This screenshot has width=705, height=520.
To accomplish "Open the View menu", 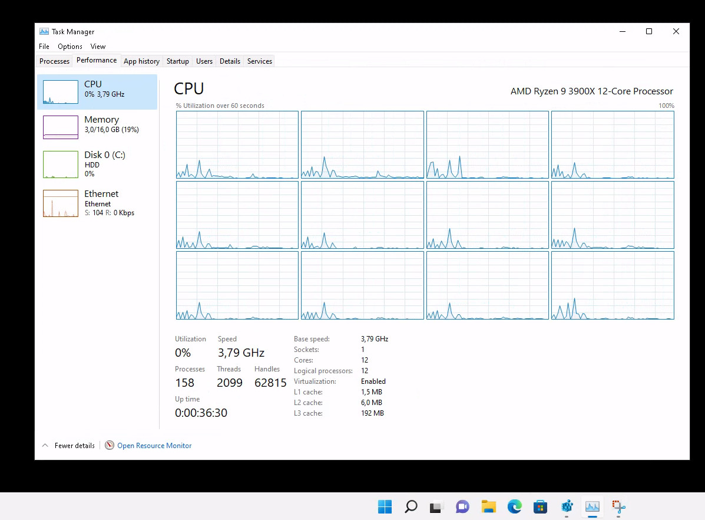I will point(98,47).
